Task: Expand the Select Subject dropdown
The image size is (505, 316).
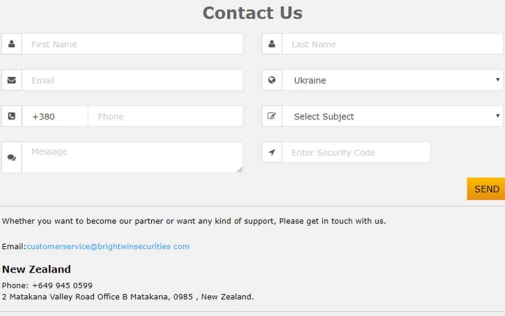Action: coord(393,116)
